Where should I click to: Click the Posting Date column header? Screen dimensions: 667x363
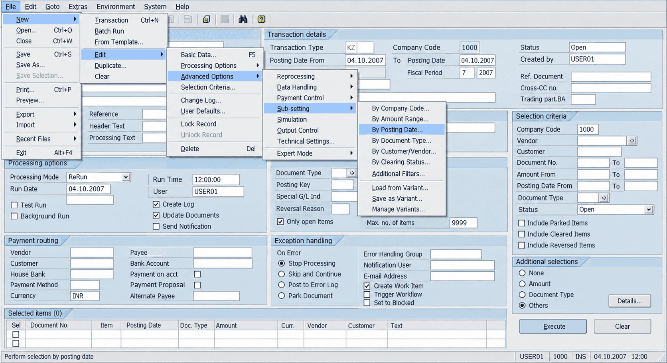(150, 325)
